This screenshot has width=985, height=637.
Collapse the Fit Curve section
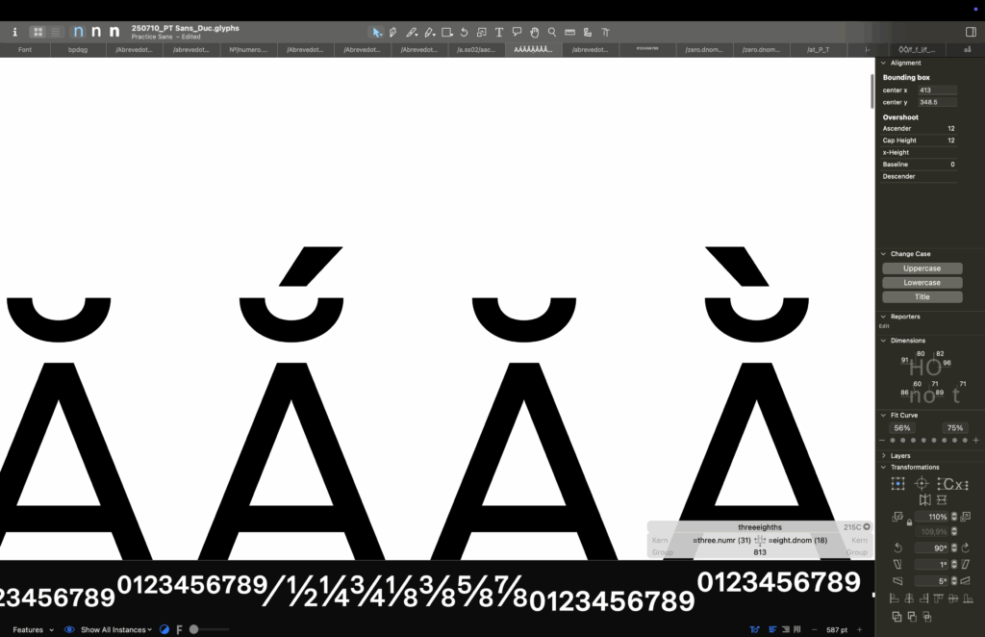[x=883, y=416]
